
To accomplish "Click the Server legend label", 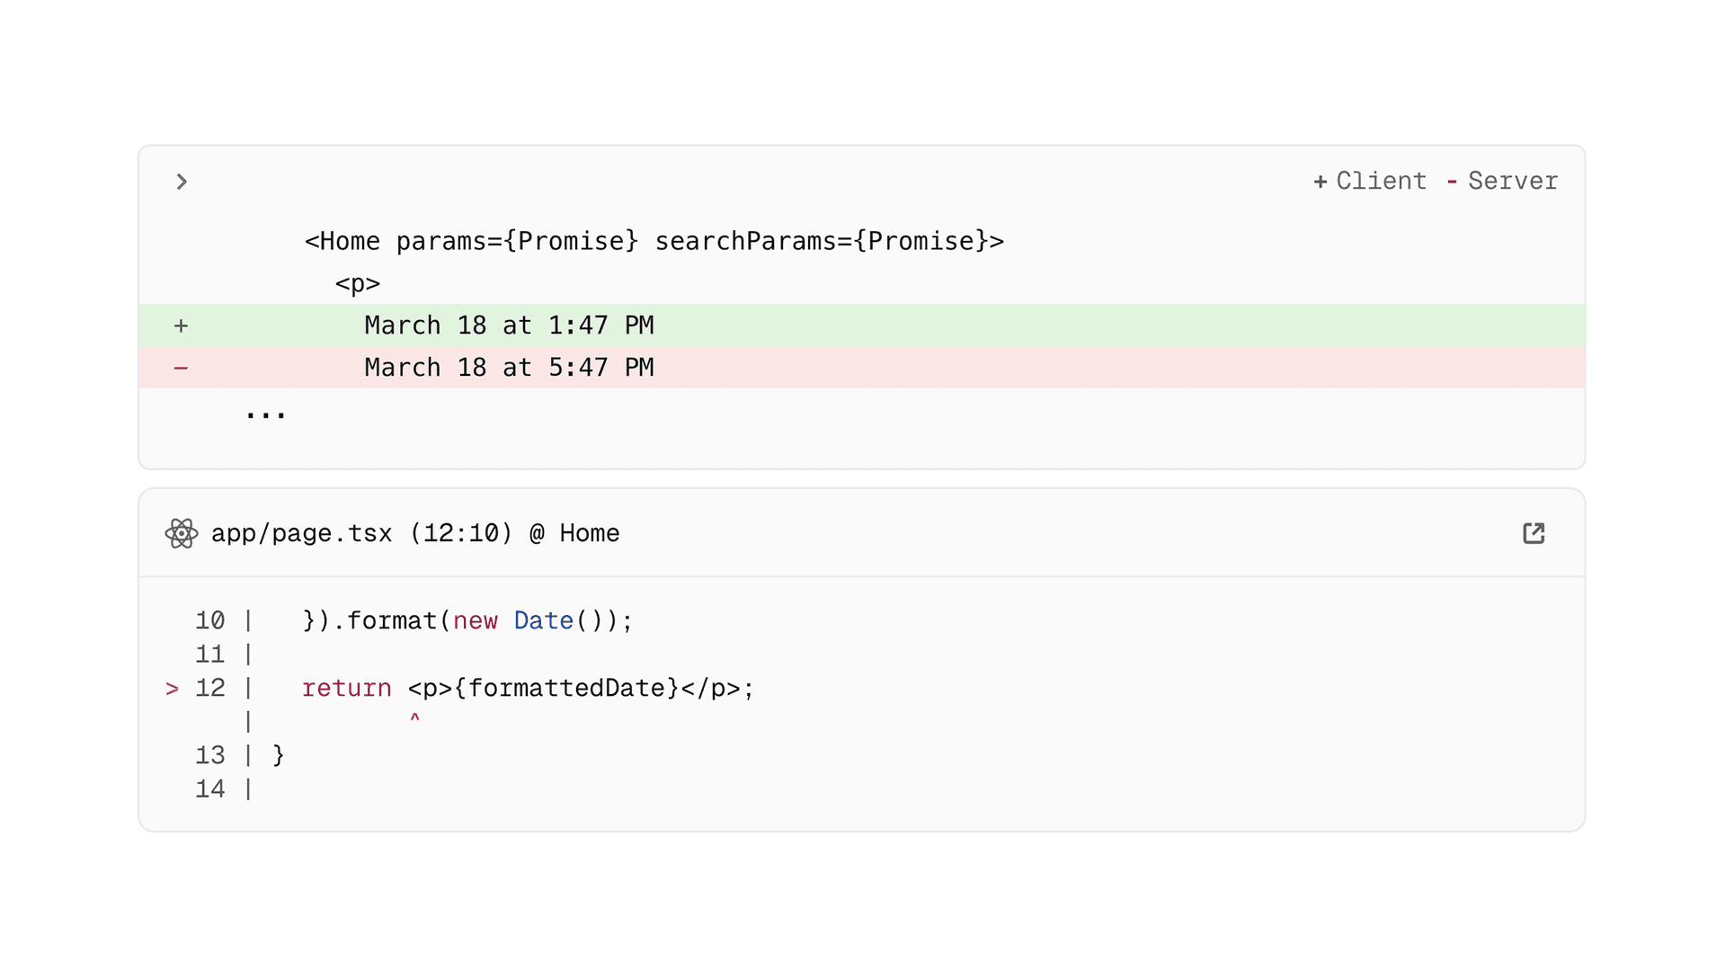I will (1512, 181).
